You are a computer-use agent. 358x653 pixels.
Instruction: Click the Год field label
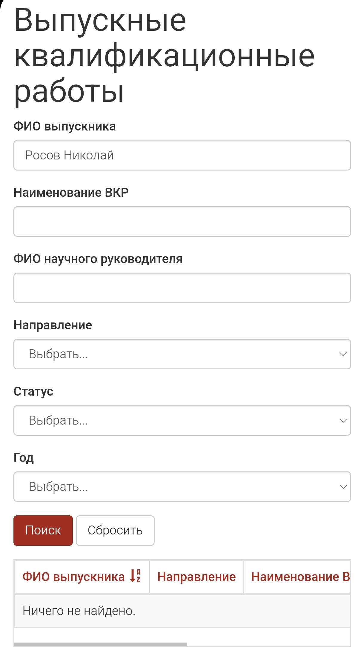coord(24,458)
